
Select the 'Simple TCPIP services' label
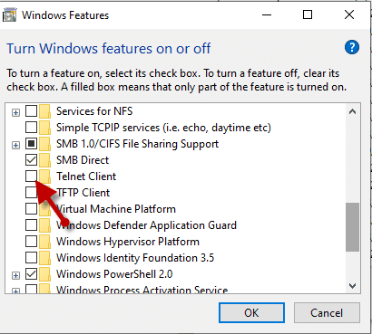pos(163,128)
